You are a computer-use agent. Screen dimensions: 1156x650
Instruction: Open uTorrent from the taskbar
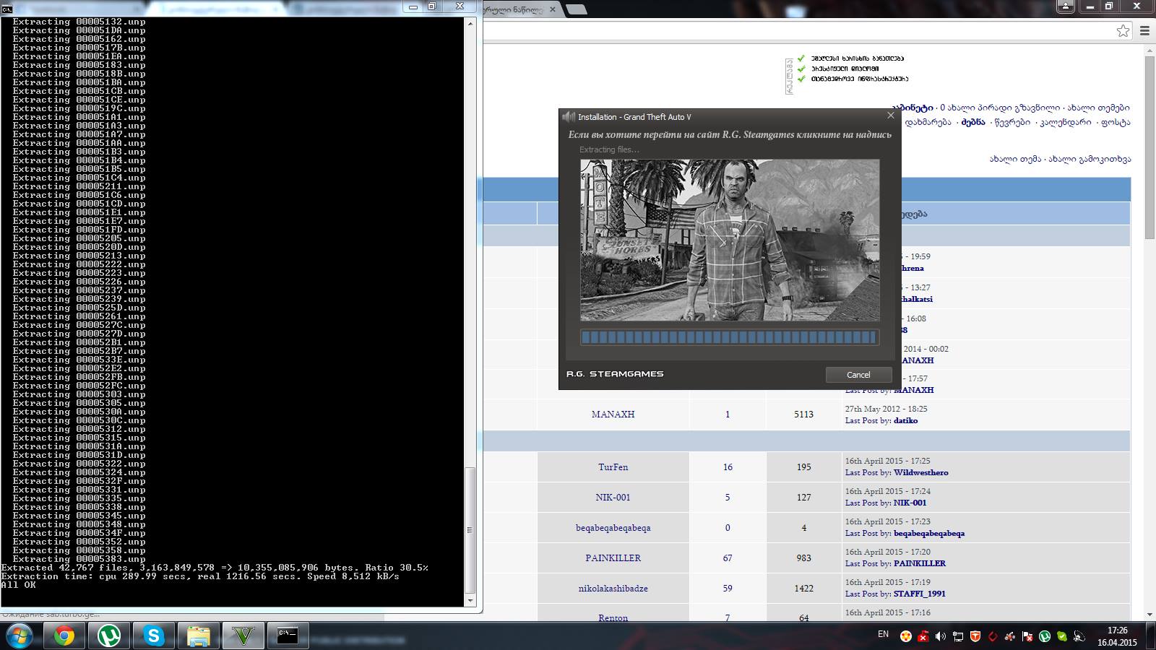click(x=108, y=636)
